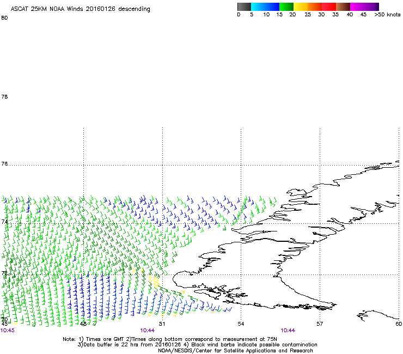Click the 54 longitude label
Viewport: 403px width, 354px height.
point(241,324)
